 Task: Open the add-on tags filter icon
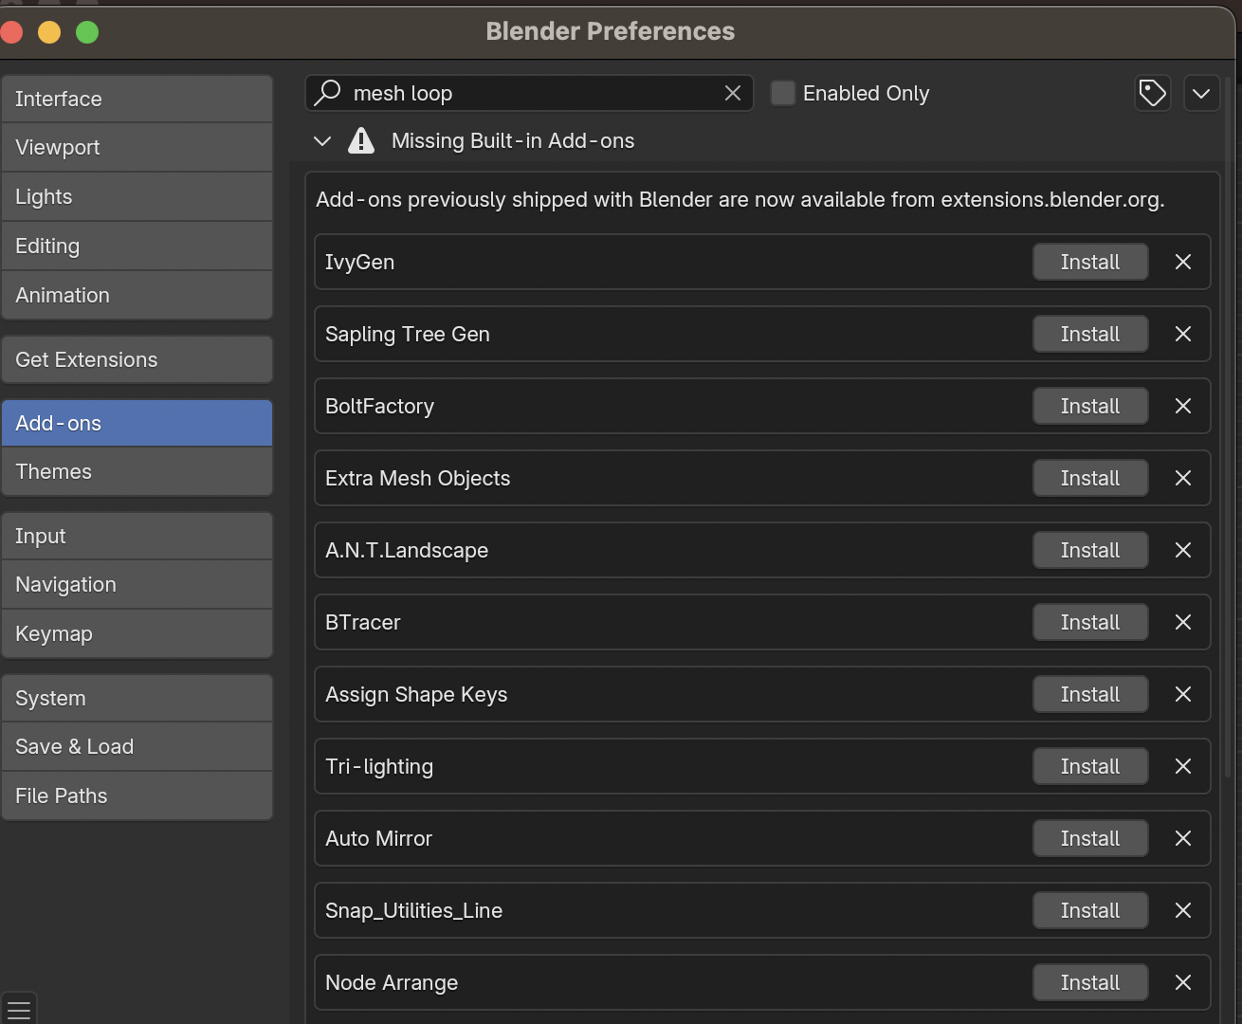pos(1152,93)
